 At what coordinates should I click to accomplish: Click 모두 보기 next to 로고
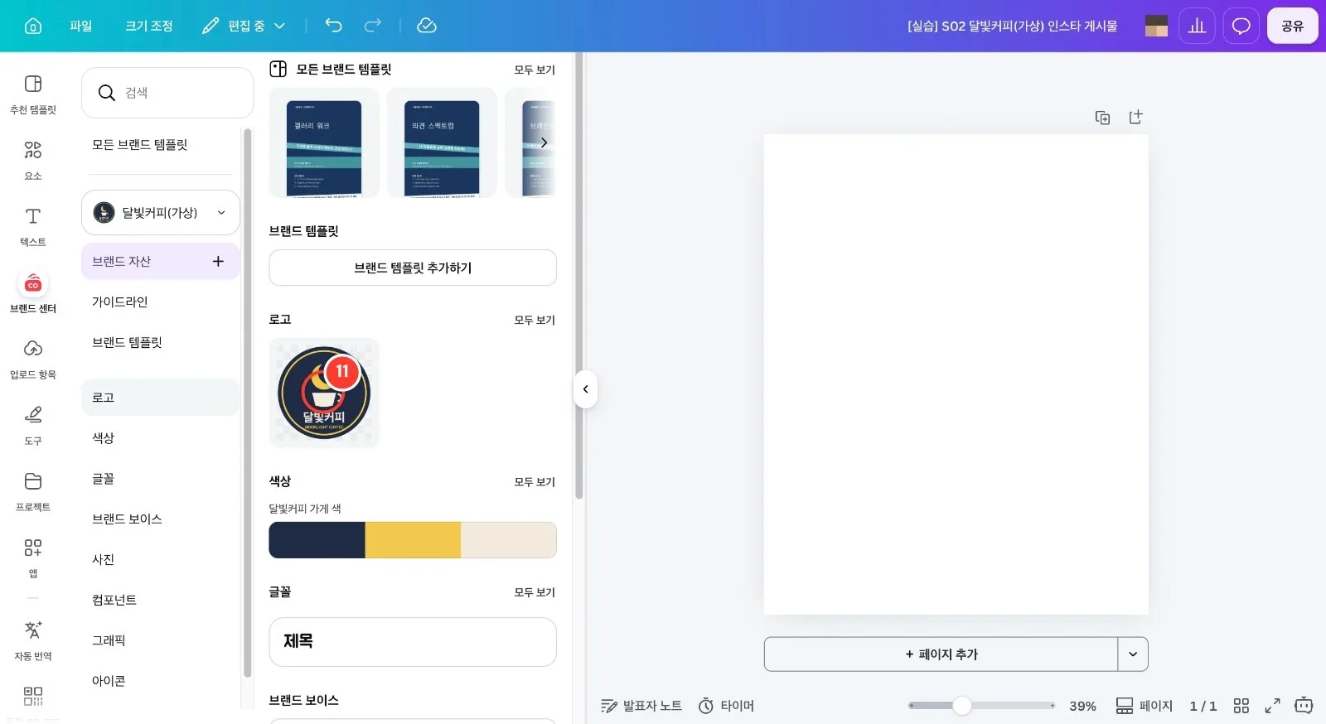(535, 320)
